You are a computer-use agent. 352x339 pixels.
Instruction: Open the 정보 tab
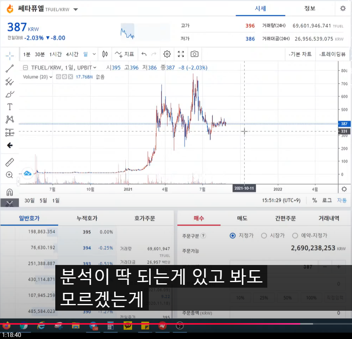[310, 8]
